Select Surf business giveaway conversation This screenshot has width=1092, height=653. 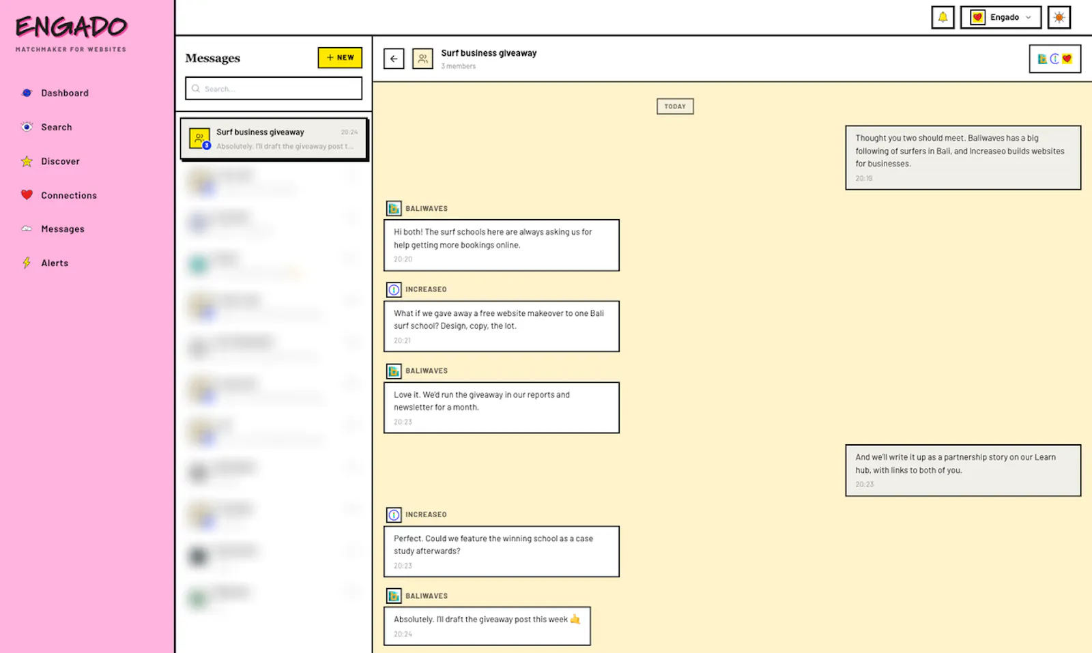[274, 139]
